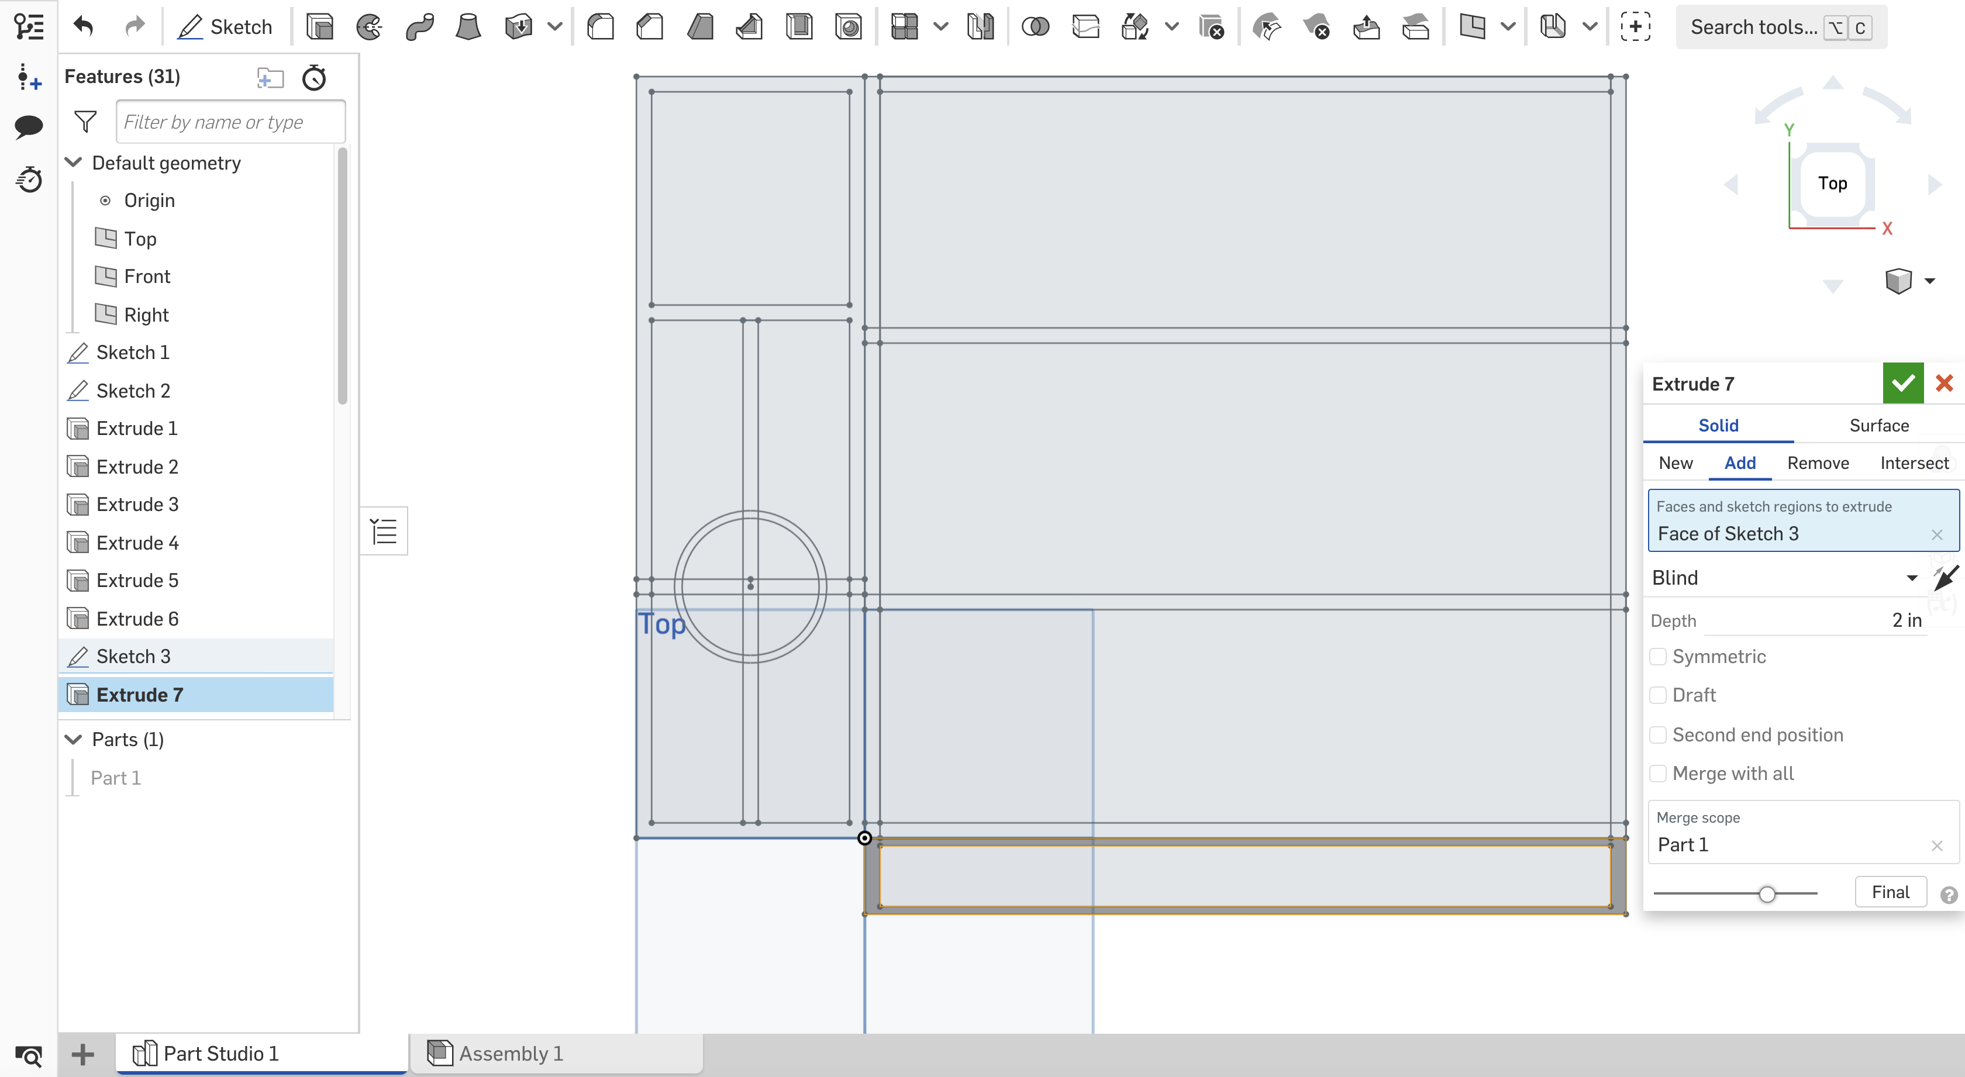1965x1077 pixels.
Task: Select the Revolve tool
Action: click(x=369, y=26)
